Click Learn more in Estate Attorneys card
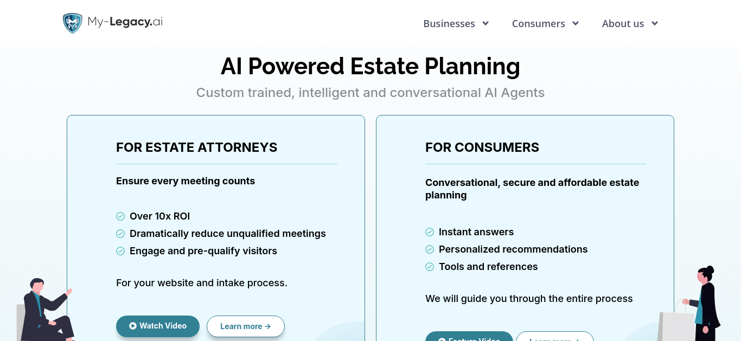 click(246, 326)
